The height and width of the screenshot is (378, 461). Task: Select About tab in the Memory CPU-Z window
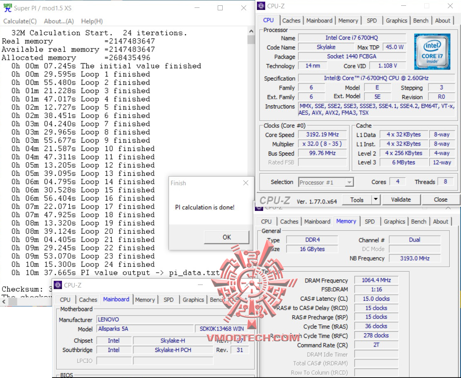tap(440, 221)
